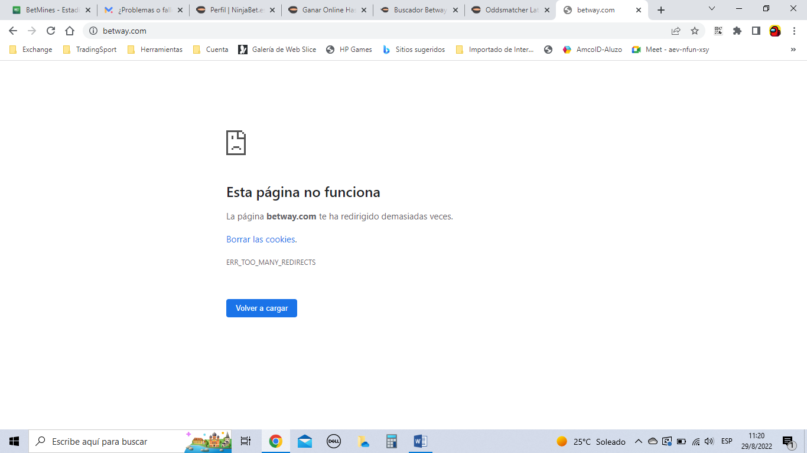The image size is (807, 453).
Task: Close the betway.com tab
Action: 639,10
